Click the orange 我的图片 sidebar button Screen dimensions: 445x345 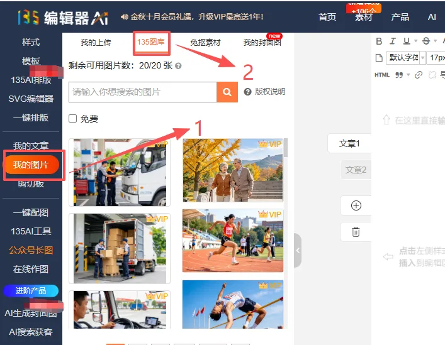[31, 165]
